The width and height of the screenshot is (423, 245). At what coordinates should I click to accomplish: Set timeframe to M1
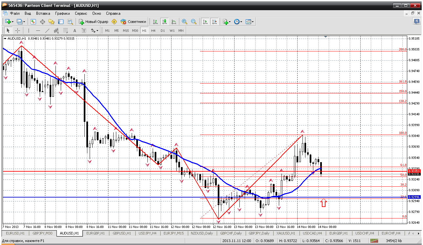click(107, 30)
